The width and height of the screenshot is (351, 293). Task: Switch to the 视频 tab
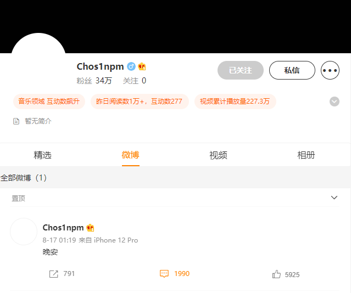pos(218,155)
